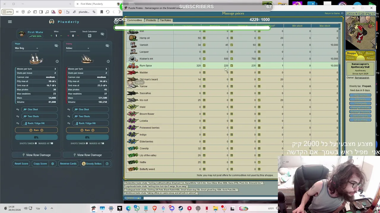Image resolution: width=380 pixels, height=213 pixels.
Task: Select the Rum Spice commodity row
Action: pyautogui.click(x=232, y=66)
